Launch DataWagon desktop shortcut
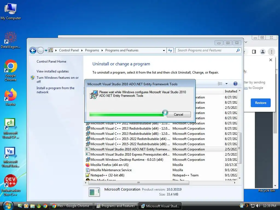 (x=11, y=40)
